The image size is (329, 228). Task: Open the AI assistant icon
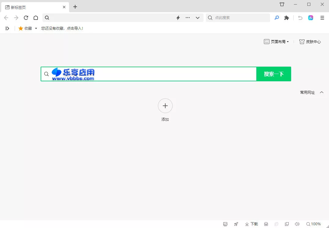pyautogui.click(x=311, y=18)
